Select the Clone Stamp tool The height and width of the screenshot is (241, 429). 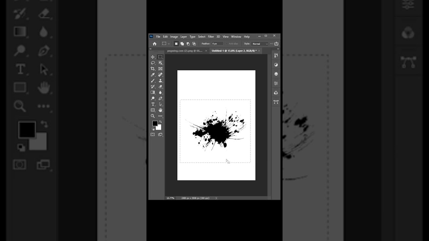(160, 81)
